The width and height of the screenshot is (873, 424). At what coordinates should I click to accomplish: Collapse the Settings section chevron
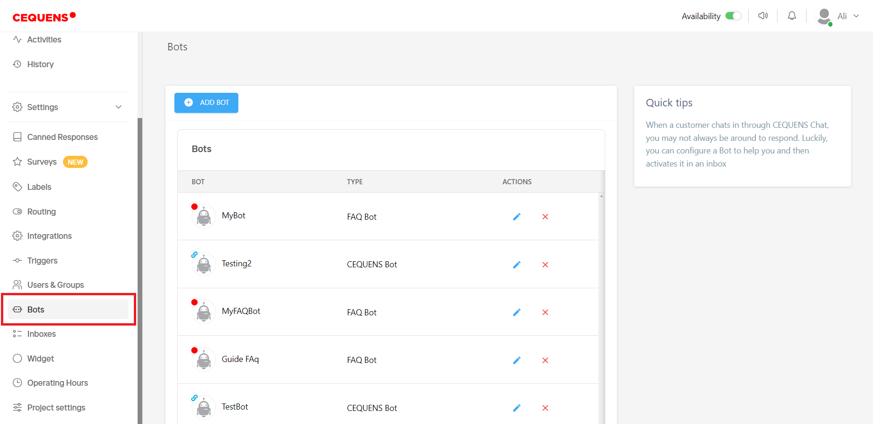(x=118, y=107)
